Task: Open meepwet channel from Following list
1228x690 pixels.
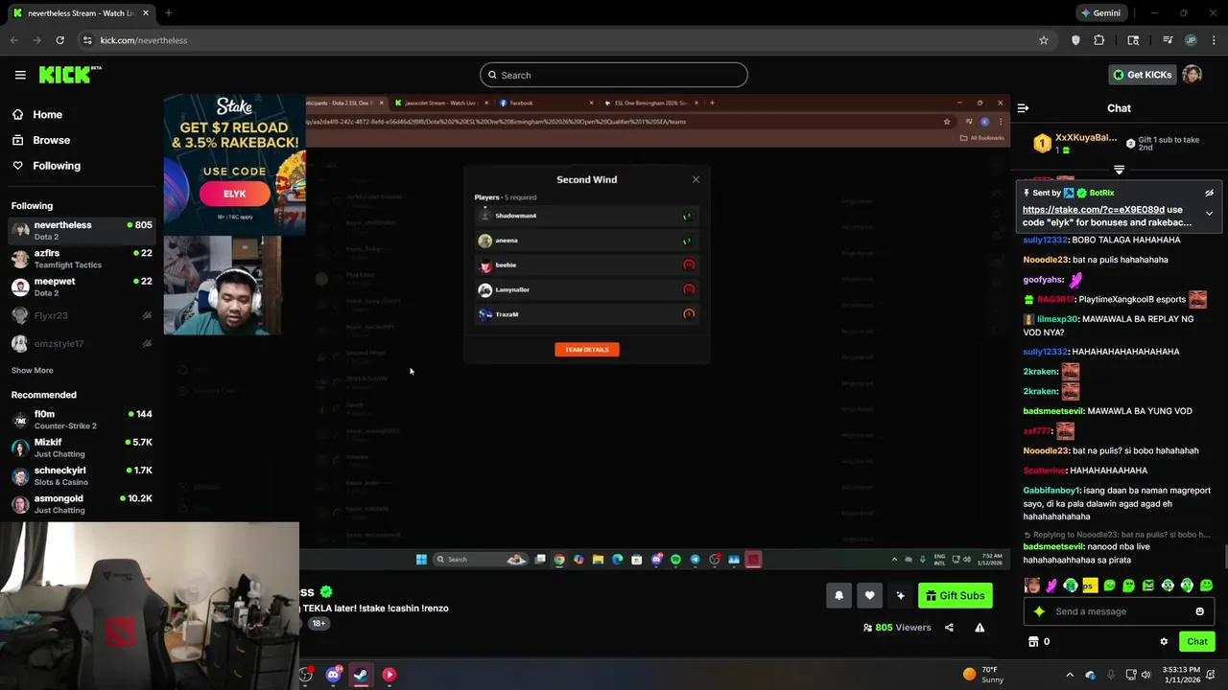Action: point(82,287)
